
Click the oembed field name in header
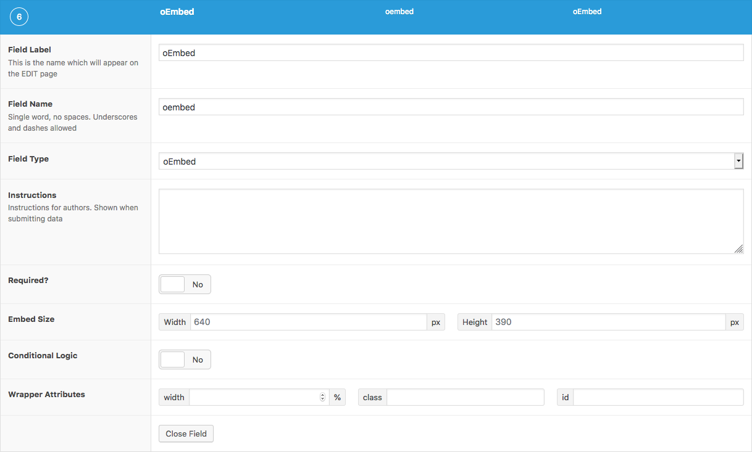(x=399, y=12)
